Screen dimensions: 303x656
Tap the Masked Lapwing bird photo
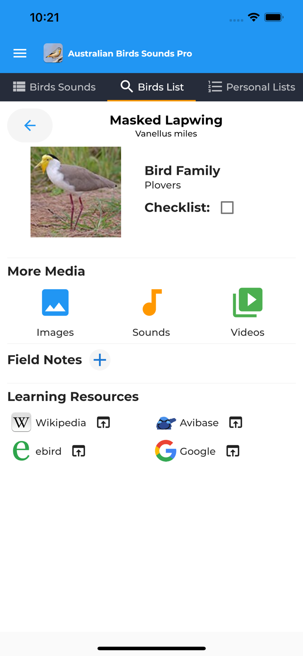75,192
